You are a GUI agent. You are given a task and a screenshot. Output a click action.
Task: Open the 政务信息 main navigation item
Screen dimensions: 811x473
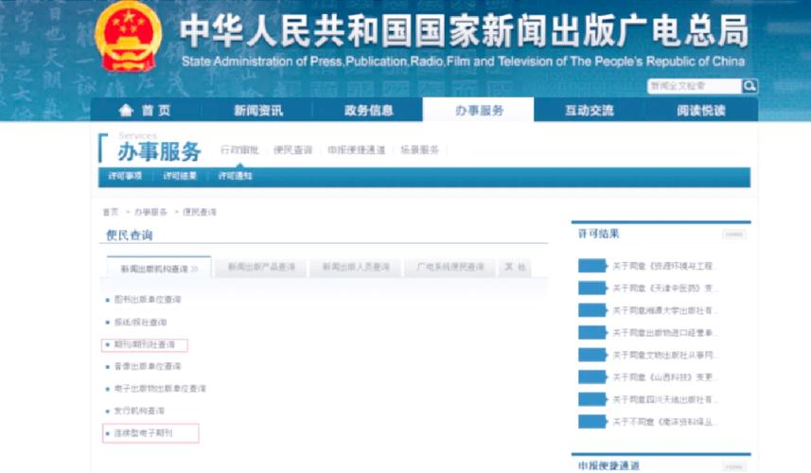tap(368, 110)
